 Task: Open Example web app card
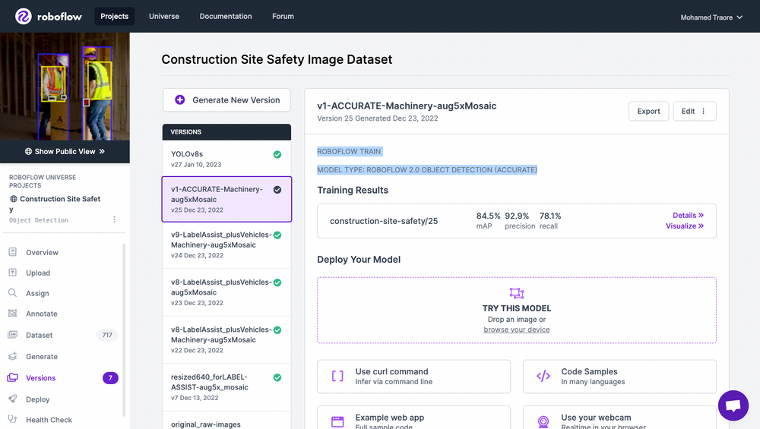[414, 418]
